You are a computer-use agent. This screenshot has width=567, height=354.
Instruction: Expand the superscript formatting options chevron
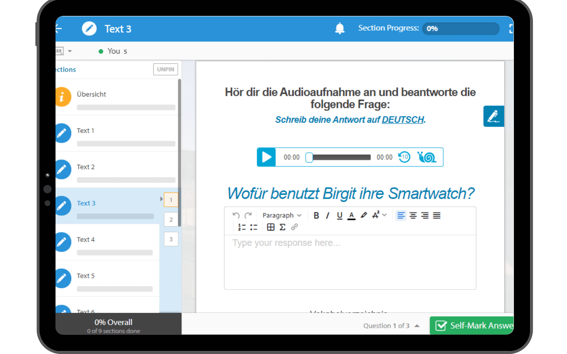[384, 215]
